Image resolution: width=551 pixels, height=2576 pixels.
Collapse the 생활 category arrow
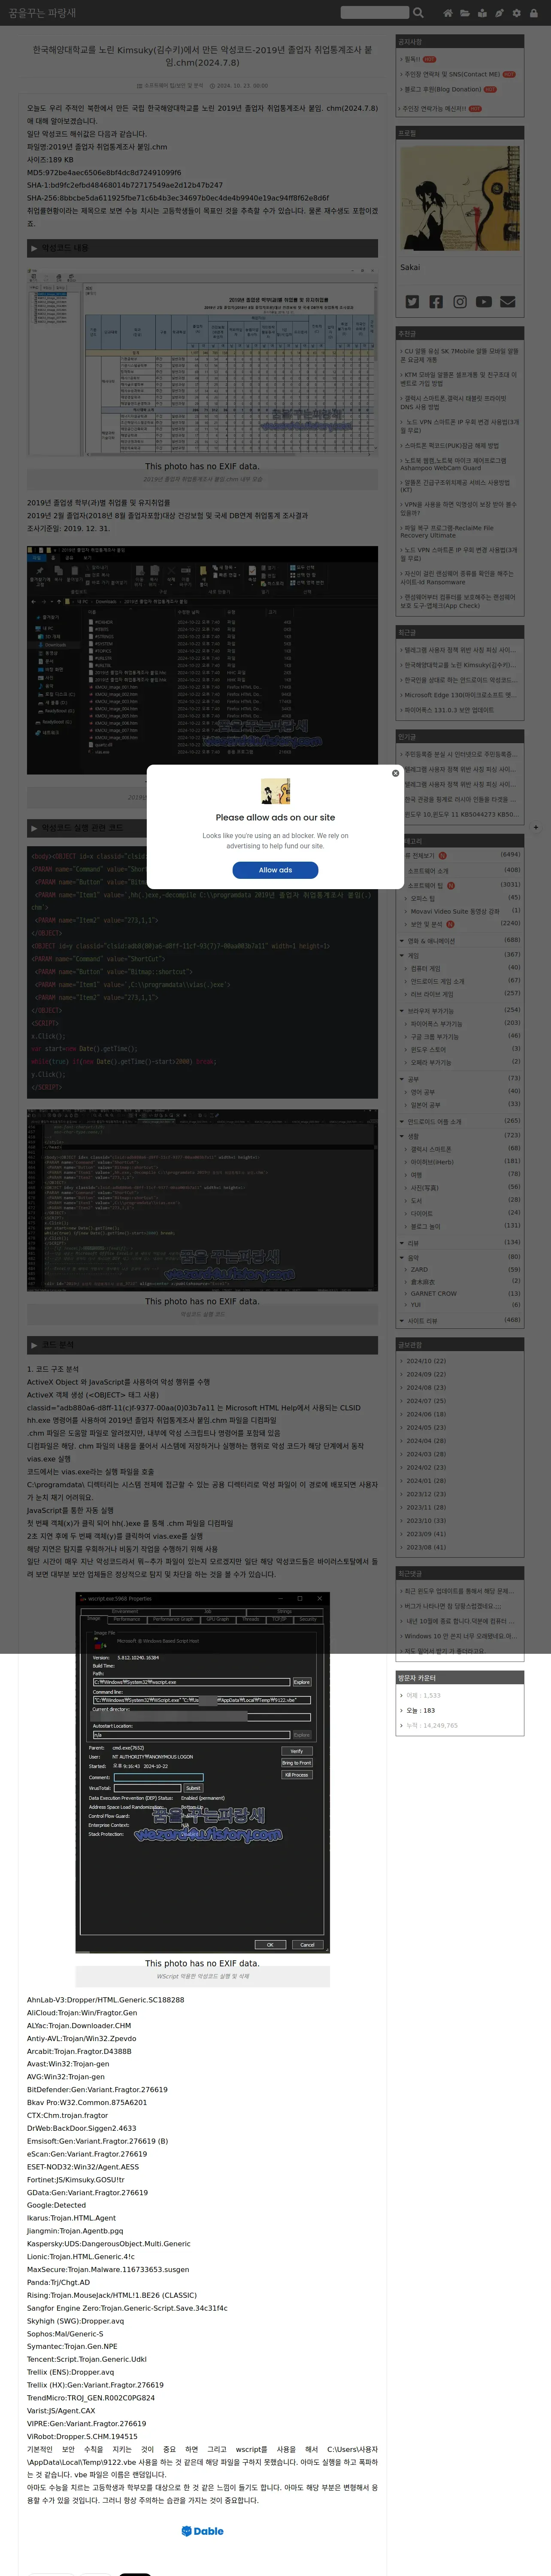coord(402,1136)
